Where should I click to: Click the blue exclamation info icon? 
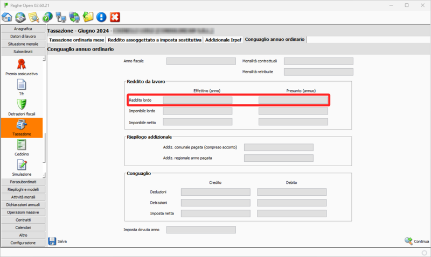(x=101, y=17)
